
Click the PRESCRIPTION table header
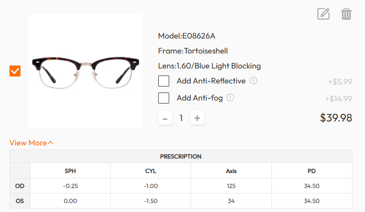pyautogui.click(x=181, y=156)
